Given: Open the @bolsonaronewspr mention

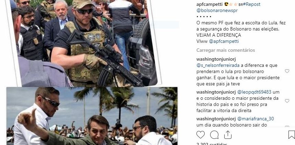Looking at the screenshot, I should tap(217, 10).
